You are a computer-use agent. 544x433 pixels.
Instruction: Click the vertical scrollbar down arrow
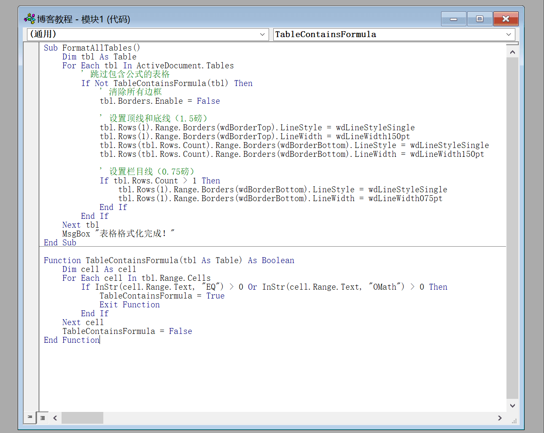(x=512, y=406)
